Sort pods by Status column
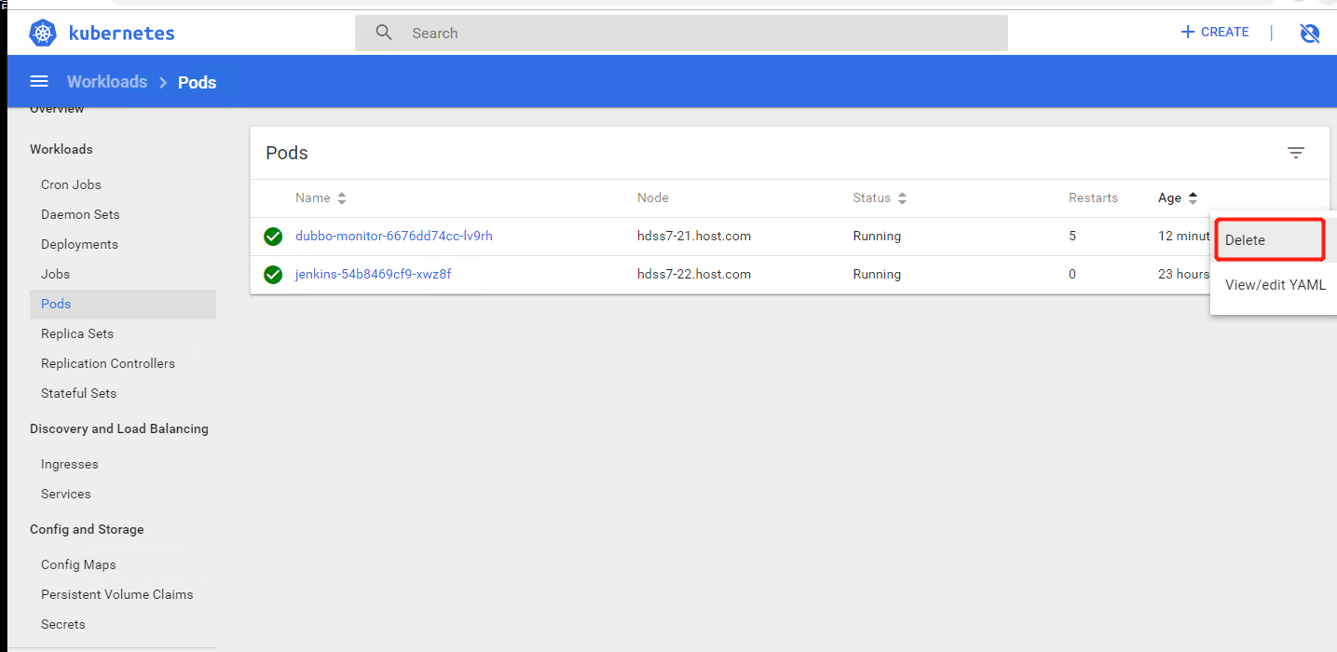This screenshot has height=652, width=1337. [x=872, y=198]
